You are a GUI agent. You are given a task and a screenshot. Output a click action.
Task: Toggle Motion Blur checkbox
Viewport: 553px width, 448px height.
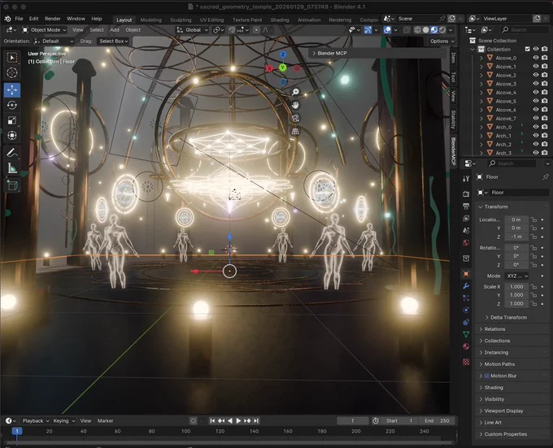point(486,376)
